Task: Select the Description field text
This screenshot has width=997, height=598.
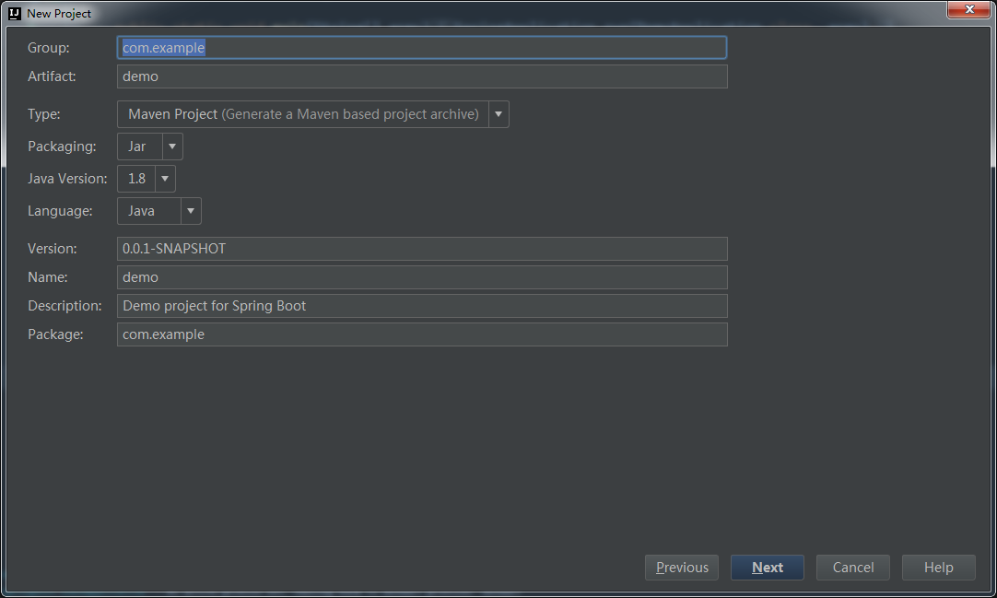Action: pyautogui.click(x=422, y=305)
